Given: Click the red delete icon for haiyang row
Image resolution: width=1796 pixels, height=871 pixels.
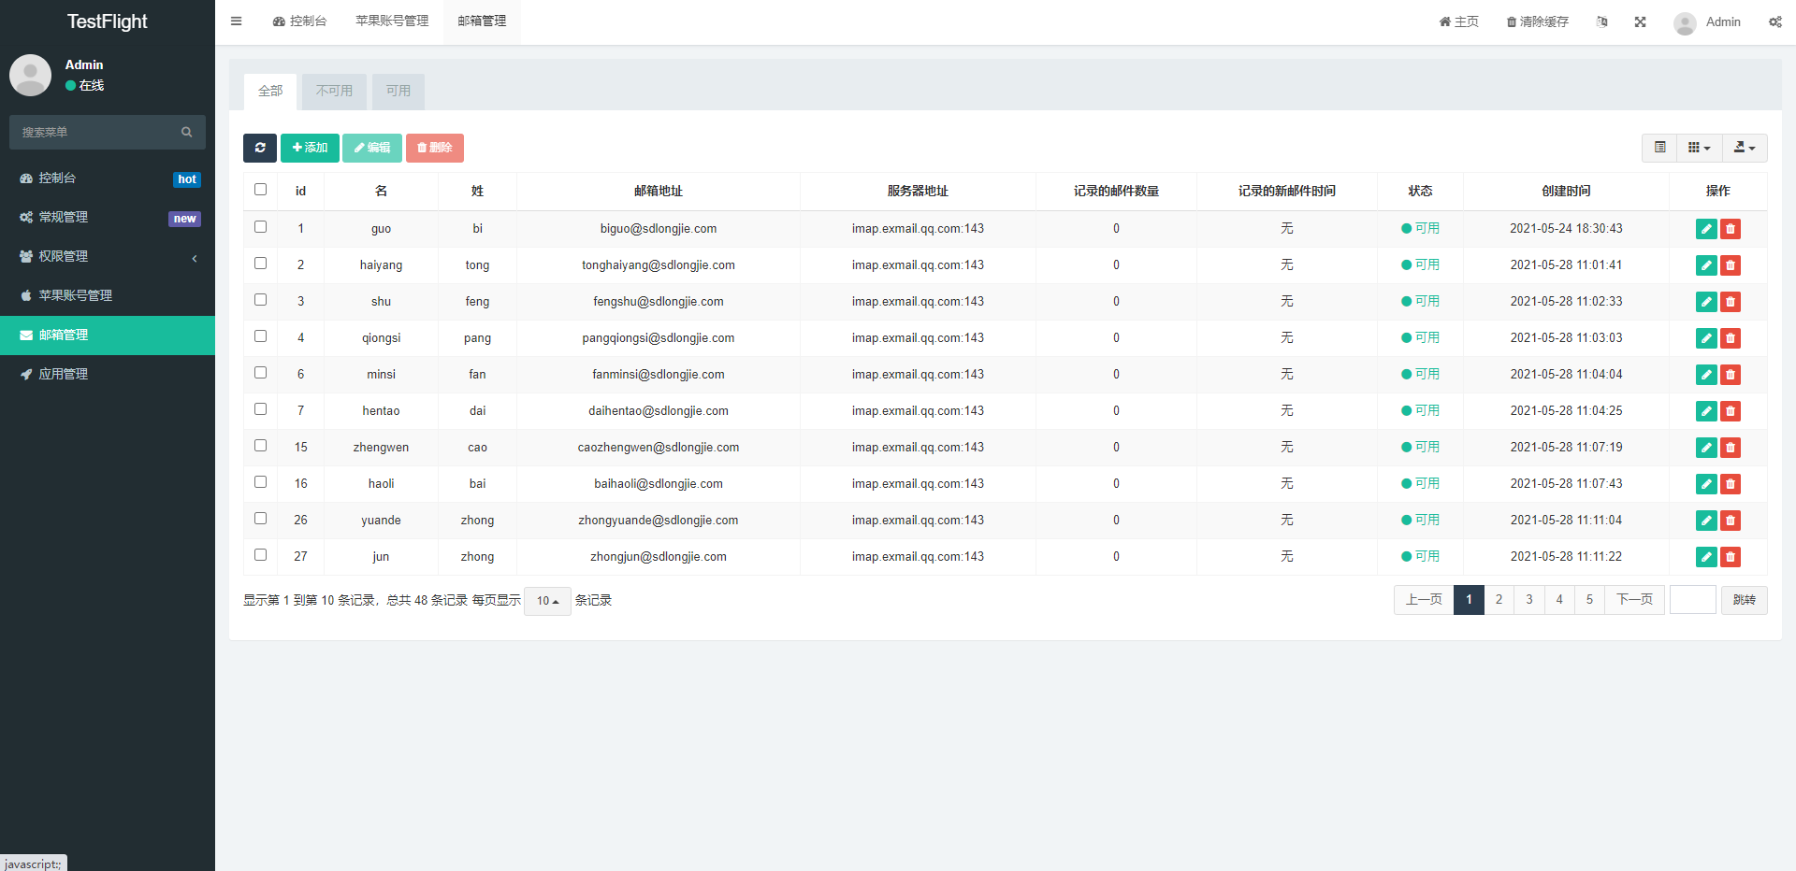Looking at the screenshot, I should [x=1731, y=265].
